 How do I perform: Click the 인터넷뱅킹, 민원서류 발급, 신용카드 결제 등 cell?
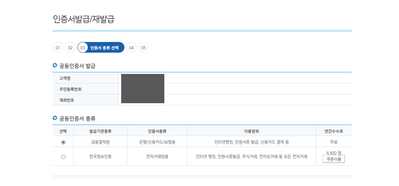(252, 142)
